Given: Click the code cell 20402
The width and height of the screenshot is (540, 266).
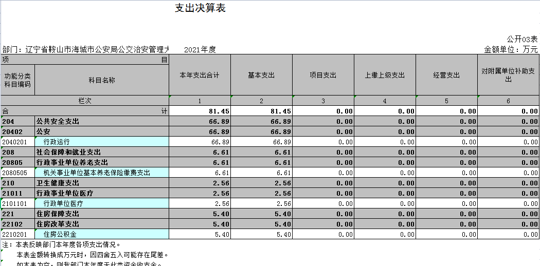Looking at the screenshot, I should tap(17, 131).
